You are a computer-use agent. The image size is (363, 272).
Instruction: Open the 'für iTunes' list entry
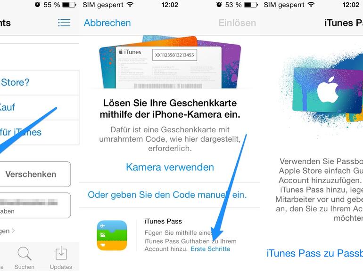[40, 132]
